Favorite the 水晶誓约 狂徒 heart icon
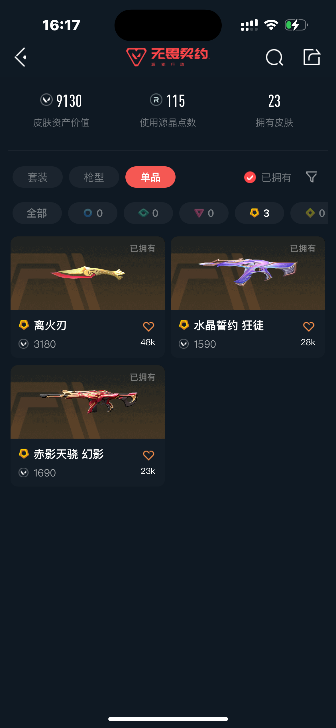336x728 pixels. [309, 326]
